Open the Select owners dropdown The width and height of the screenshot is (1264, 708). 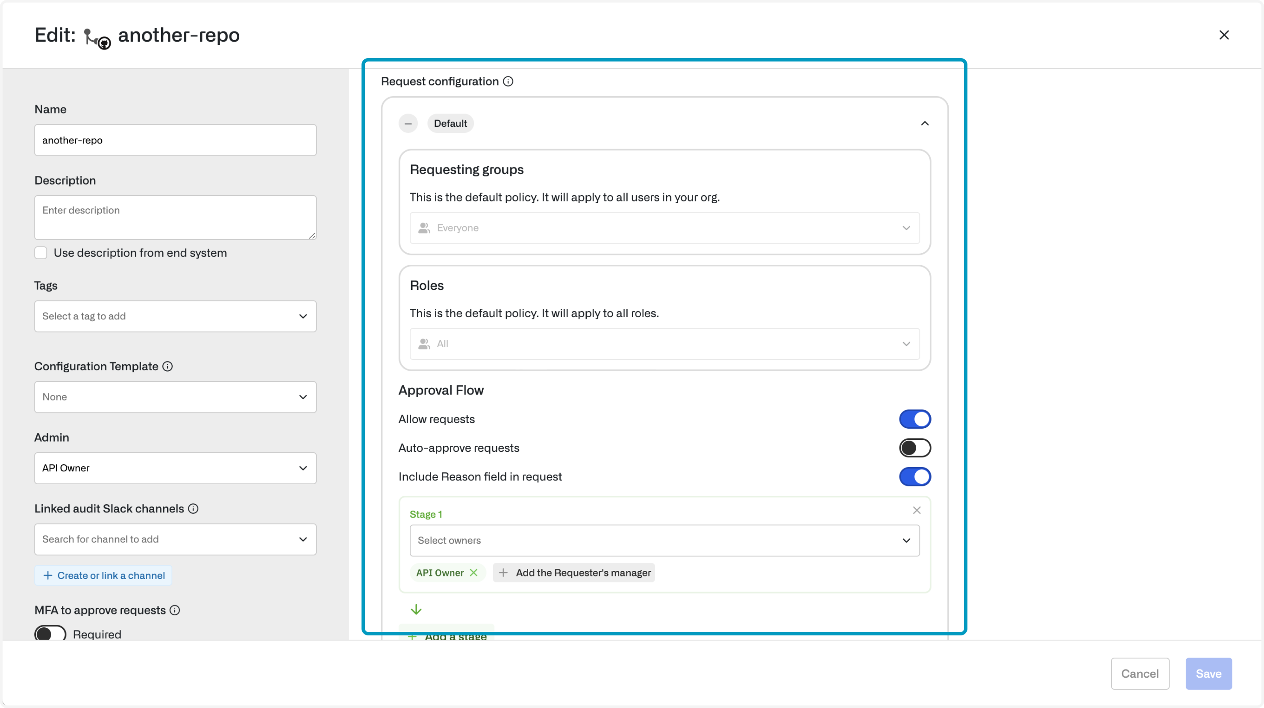664,540
